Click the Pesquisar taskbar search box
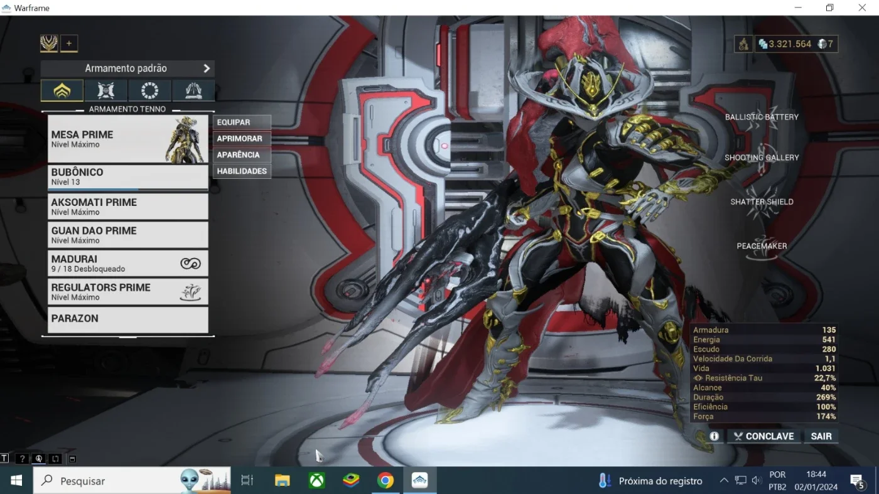The height and width of the screenshot is (494, 879). [x=132, y=481]
